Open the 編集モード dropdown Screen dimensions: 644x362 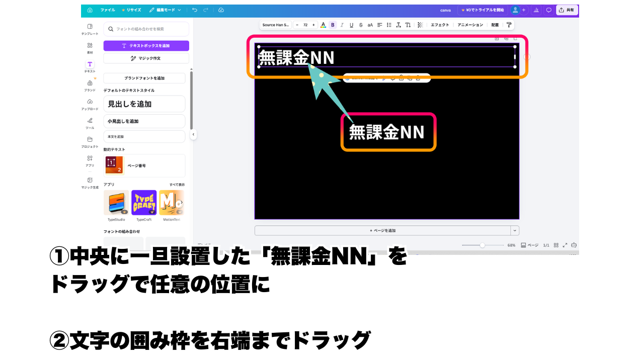pos(166,10)
